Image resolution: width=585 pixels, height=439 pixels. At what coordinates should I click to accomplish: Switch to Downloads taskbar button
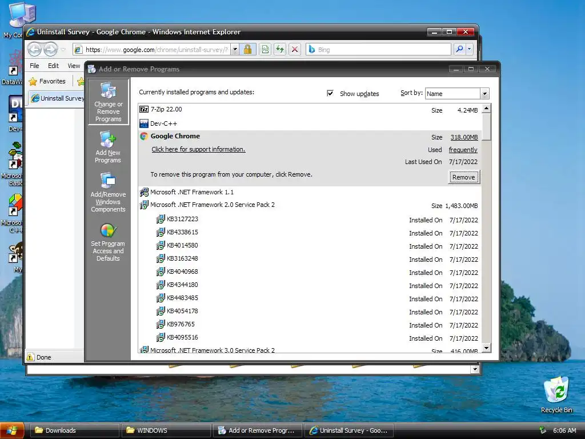74,430
